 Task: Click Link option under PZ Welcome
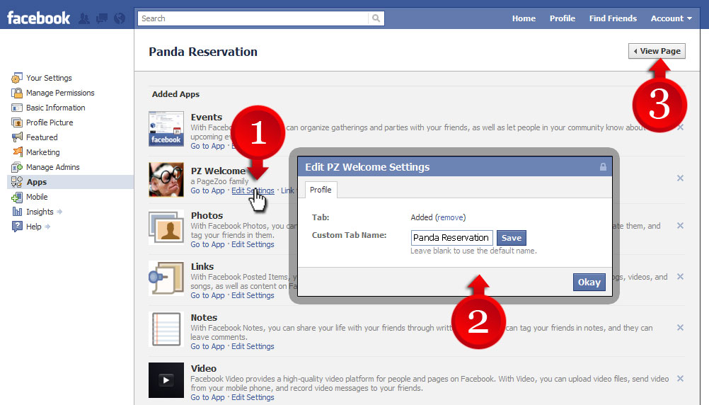[x=287, y=190]
